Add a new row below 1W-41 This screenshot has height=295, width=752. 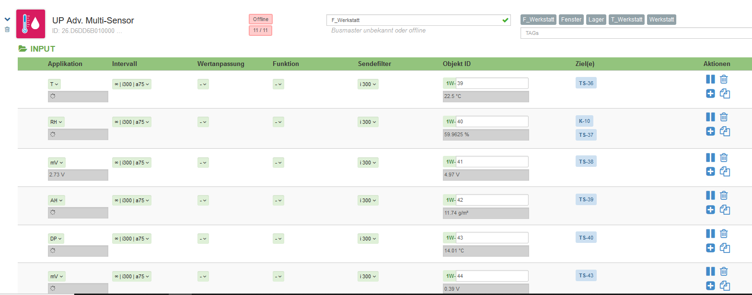pyautogui.click(x=710, y=172)
